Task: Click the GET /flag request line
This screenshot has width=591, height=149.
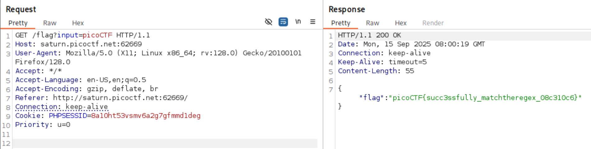Action: [83, 35]
